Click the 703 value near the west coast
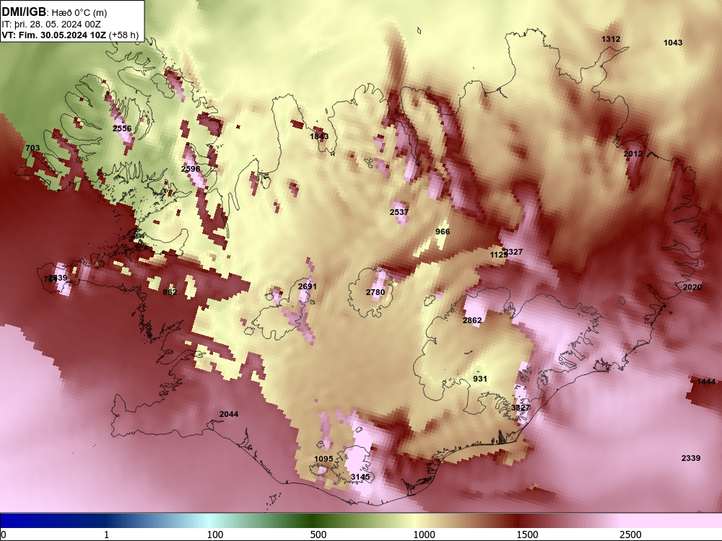The height and width of the screenshot is (541, 722). pyautogui.click(x=32, y=148)
